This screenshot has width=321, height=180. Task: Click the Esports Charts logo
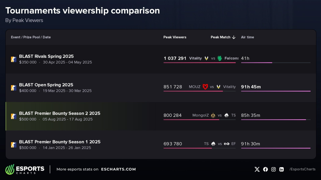tap(25, 169)
